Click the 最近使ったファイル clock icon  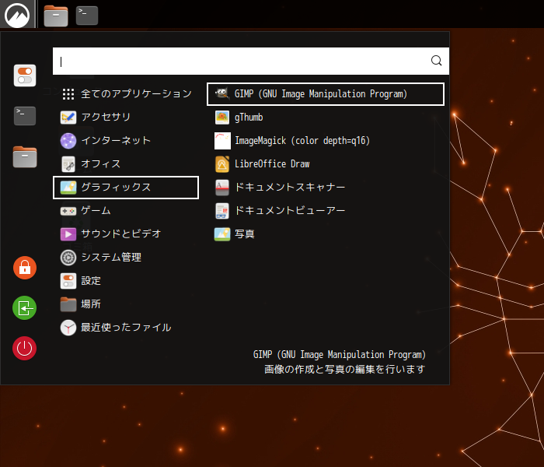(68, 328)
